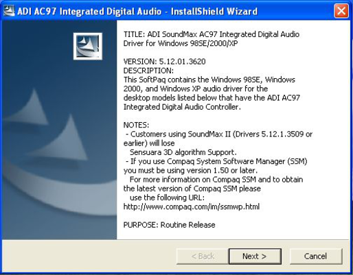Click the 'NOTES:' heading text
353x275 pixels.
click(136, 125)
